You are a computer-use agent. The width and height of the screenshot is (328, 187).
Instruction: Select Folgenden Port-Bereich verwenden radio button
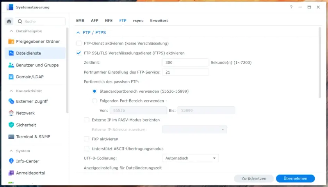point(94,101)
